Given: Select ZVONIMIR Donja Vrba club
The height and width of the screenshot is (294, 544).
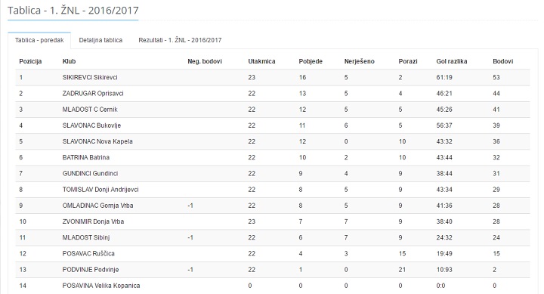Looking at the screenshot, I should (x=93, y=221).
